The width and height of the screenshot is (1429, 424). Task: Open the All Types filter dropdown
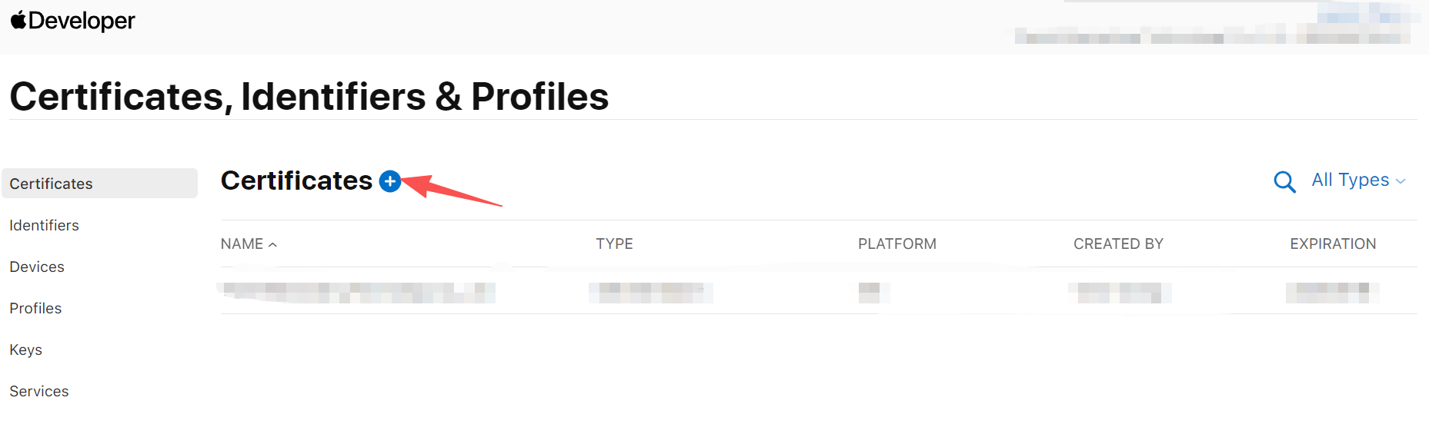click(1358, 181)
